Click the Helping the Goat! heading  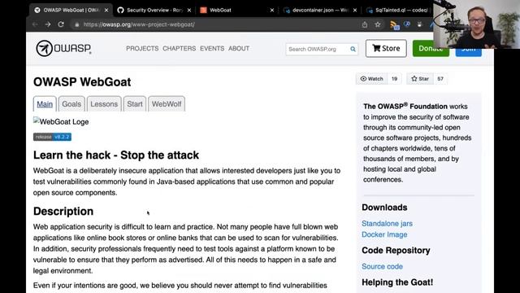click(x=397, y=282)
